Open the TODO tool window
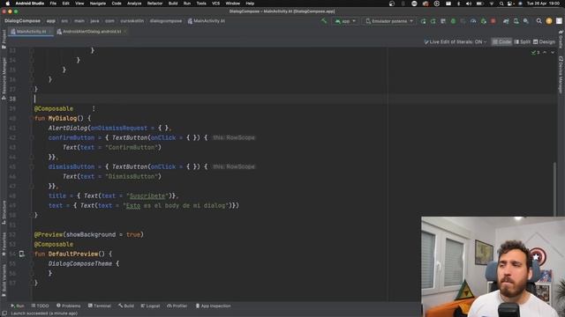 coord(40,306)
